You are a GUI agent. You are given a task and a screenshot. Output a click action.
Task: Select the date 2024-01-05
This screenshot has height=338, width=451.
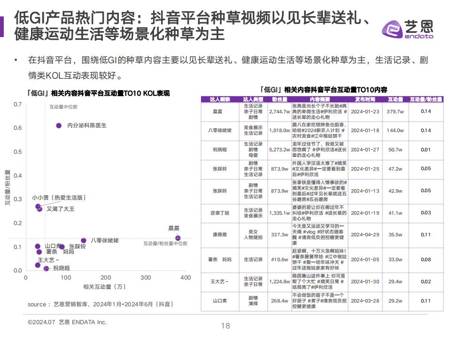click(365, 259)
